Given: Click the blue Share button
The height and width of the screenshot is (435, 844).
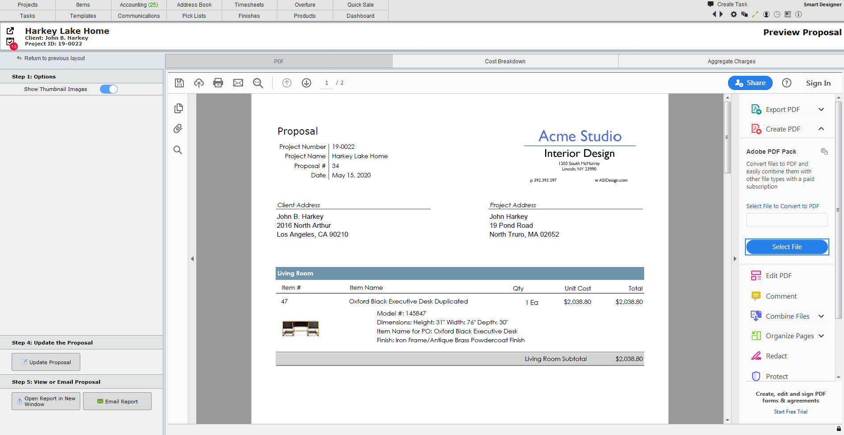Looking at the screenshot, I should tap(750, 83).
